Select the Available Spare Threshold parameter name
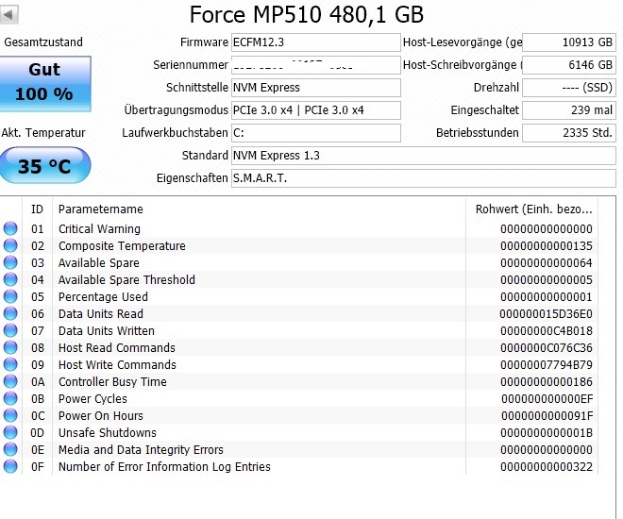The image size is (623, 519). pyautogui.click(x=126, y=279)
